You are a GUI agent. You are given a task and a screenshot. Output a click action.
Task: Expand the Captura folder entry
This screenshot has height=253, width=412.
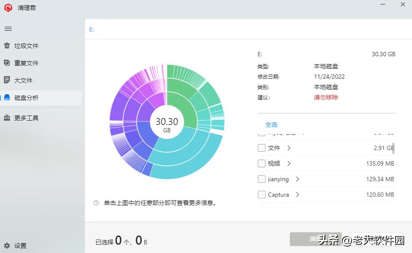pos(298,195)
